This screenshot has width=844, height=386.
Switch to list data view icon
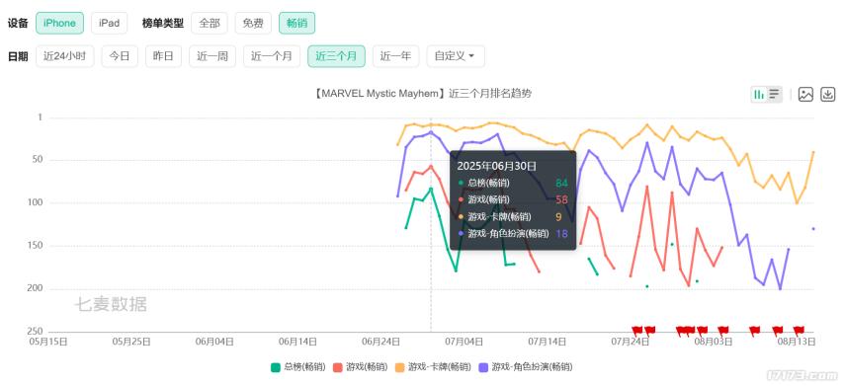(x=774, y=95)
